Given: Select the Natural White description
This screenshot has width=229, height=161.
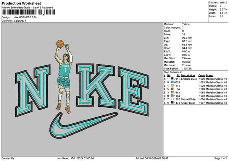Looking at the screenshot, I should click(x=188, y=99).
